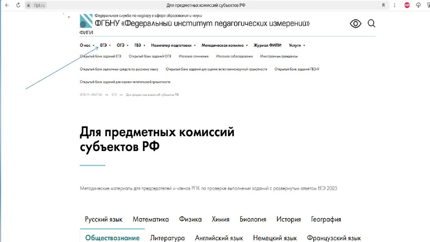Select the "Биология" tab

pyautogui.click(x=253, y=219)
